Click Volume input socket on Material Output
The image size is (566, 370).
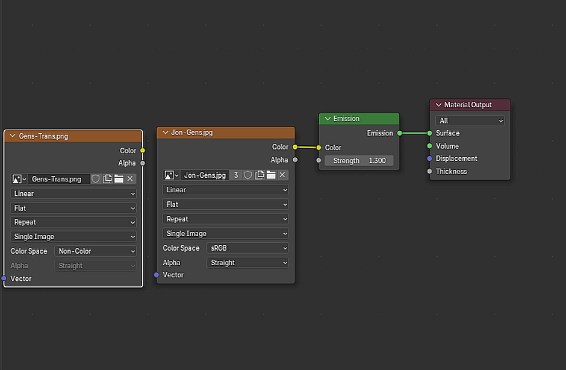click(429, 146)
